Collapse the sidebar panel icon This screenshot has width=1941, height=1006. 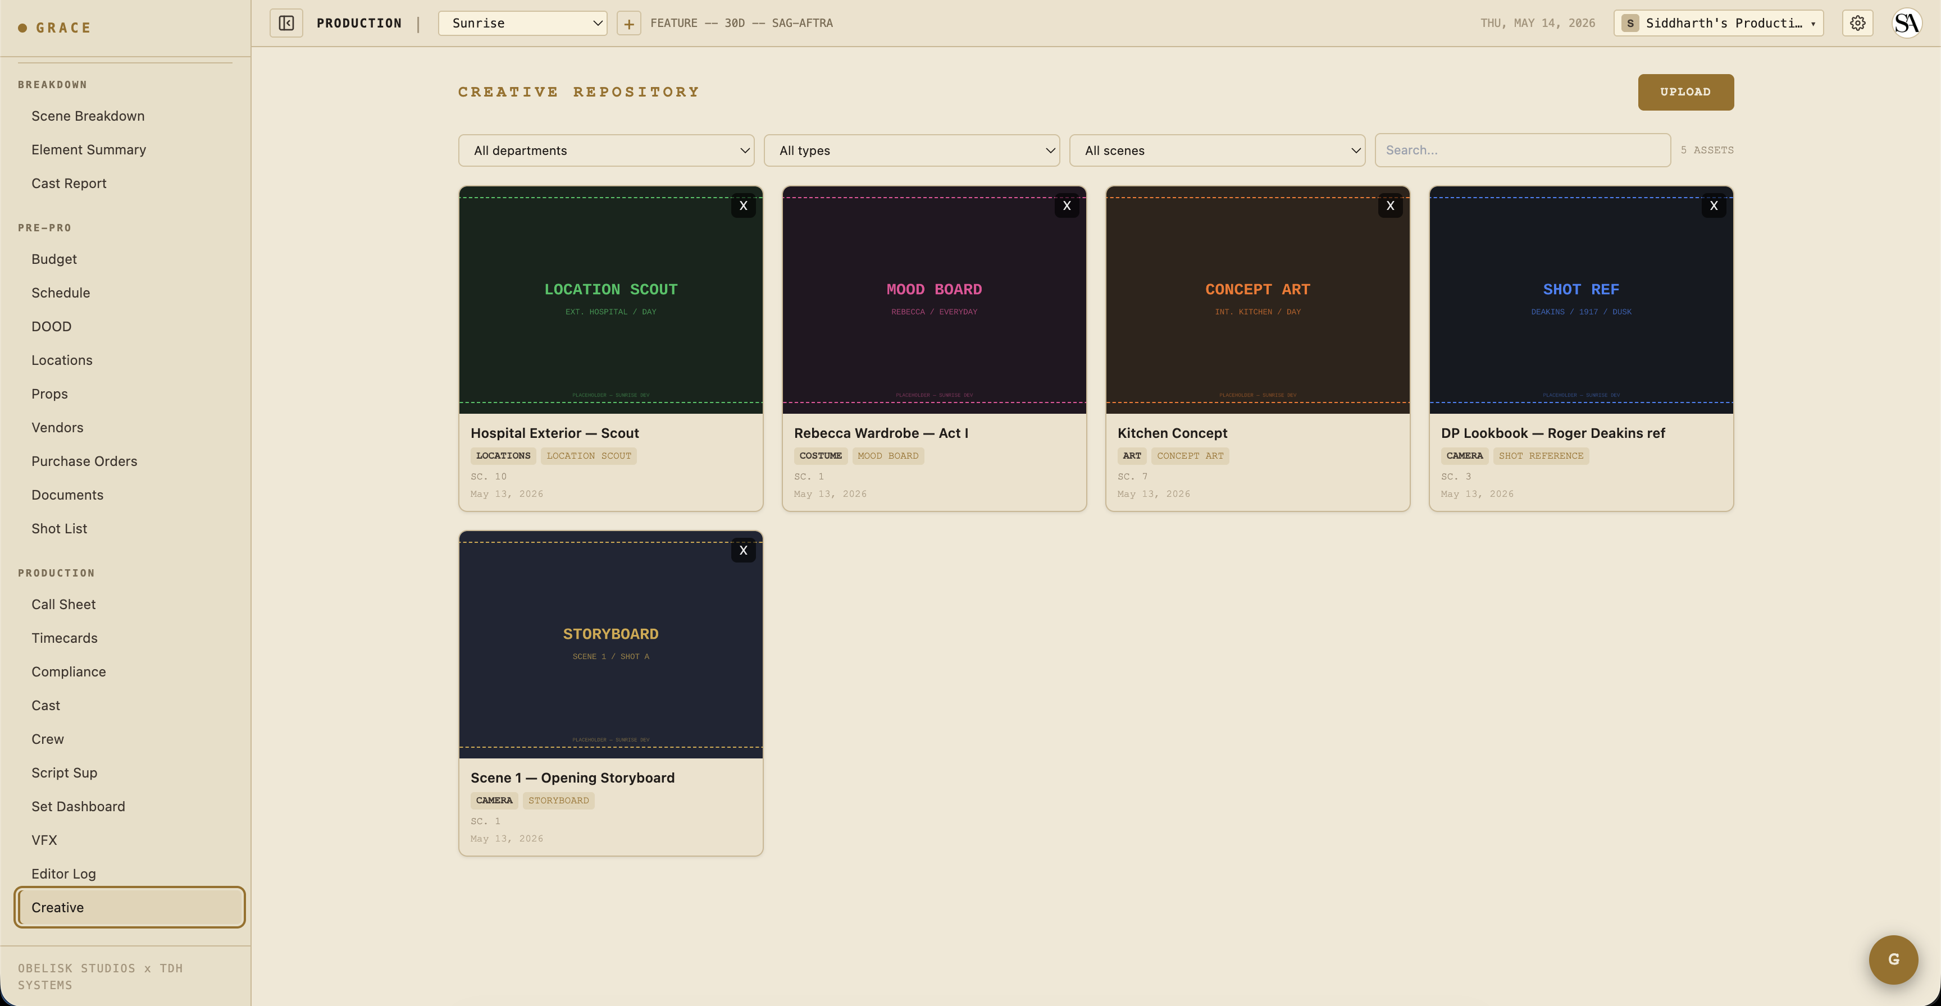point(286,24)
